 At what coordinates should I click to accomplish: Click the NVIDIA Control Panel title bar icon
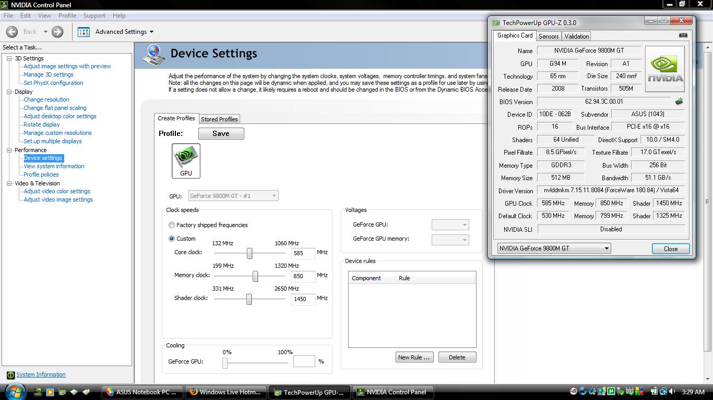[x=5, y=5]
